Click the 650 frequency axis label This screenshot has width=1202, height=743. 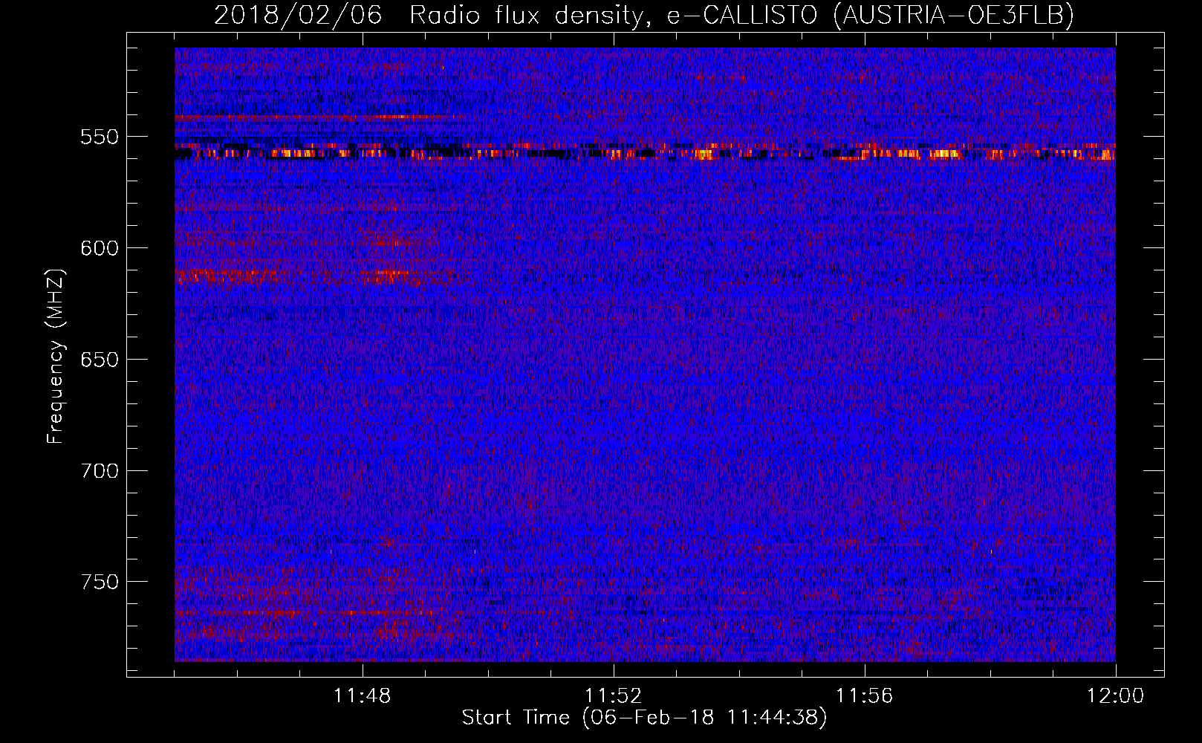pos(100,360)
